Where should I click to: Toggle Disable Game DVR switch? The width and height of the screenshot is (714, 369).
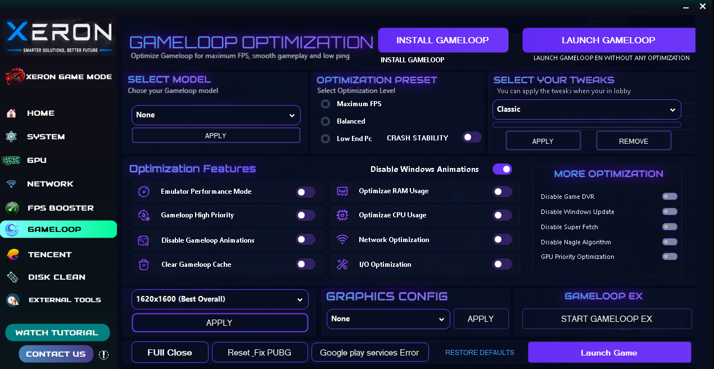[670, 197]
